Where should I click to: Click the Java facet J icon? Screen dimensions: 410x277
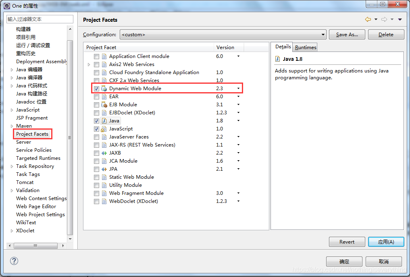(104, 121)
